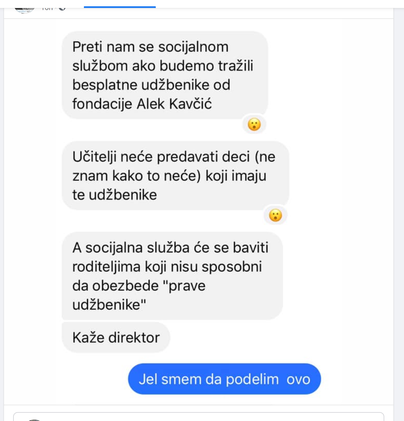The height and width of the screenshot is (421, 404).
Task: Open the embedded post card at the bottom
Action: pos(199,417)
